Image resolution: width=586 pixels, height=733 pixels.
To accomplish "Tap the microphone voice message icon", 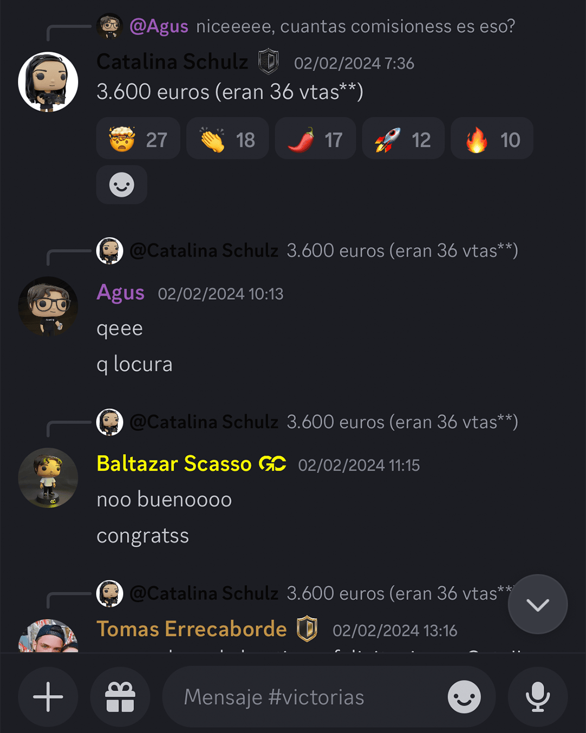I will pos(538,697).
